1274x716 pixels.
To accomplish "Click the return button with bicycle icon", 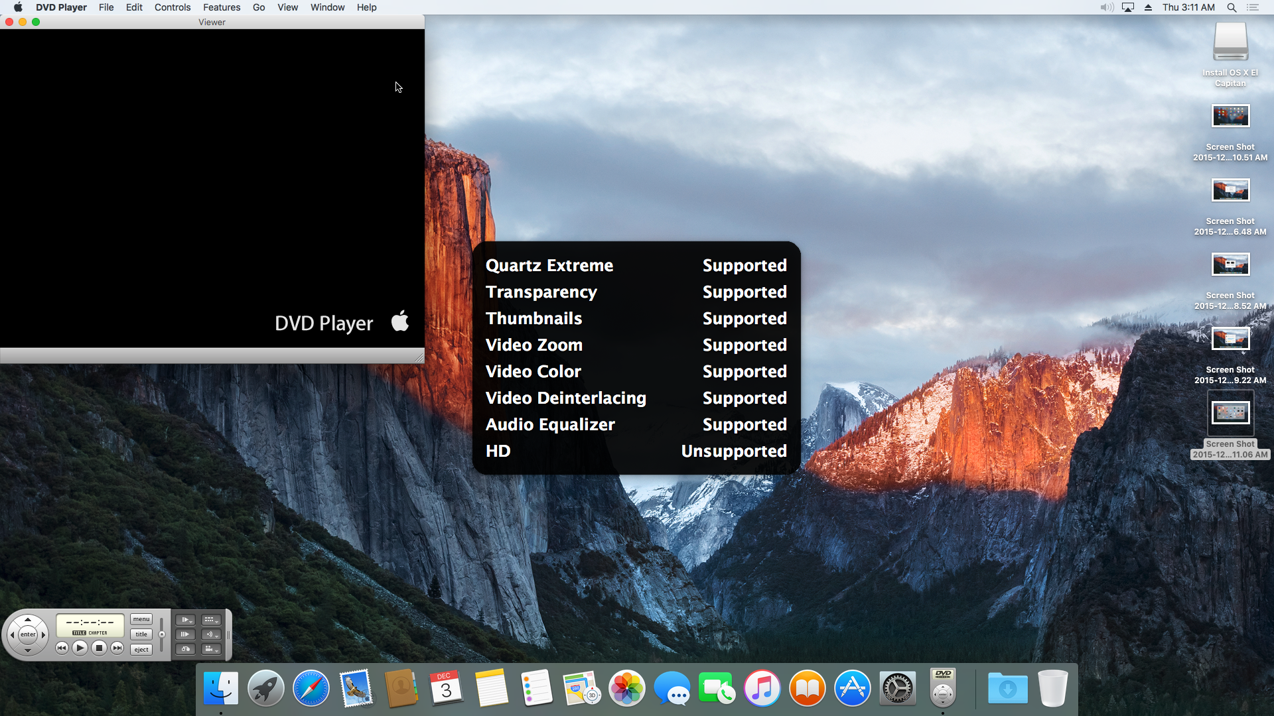I will [x=185, y=649].
